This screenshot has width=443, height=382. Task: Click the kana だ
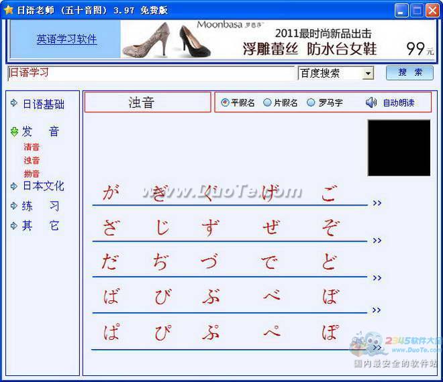109,262
